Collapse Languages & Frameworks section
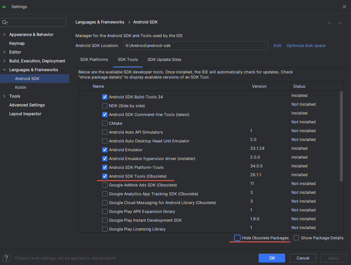The image size is (351, 265). point(4,70)
